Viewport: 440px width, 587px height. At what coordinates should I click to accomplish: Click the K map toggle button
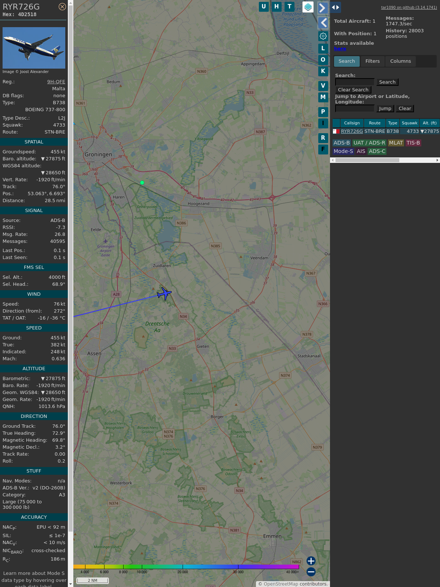(323, 71)
